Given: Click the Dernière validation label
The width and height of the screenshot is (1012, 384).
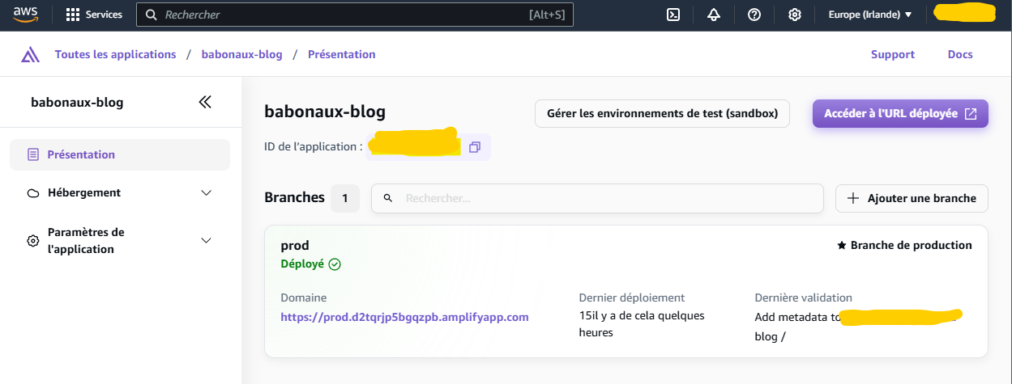Looking at the screenshot, I should pyautogui.click(x=804, y=297).
